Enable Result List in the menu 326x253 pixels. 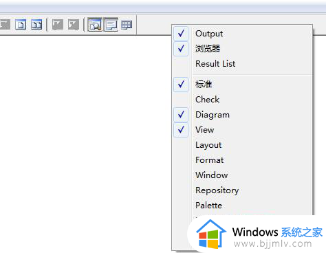tap(243, 64)
